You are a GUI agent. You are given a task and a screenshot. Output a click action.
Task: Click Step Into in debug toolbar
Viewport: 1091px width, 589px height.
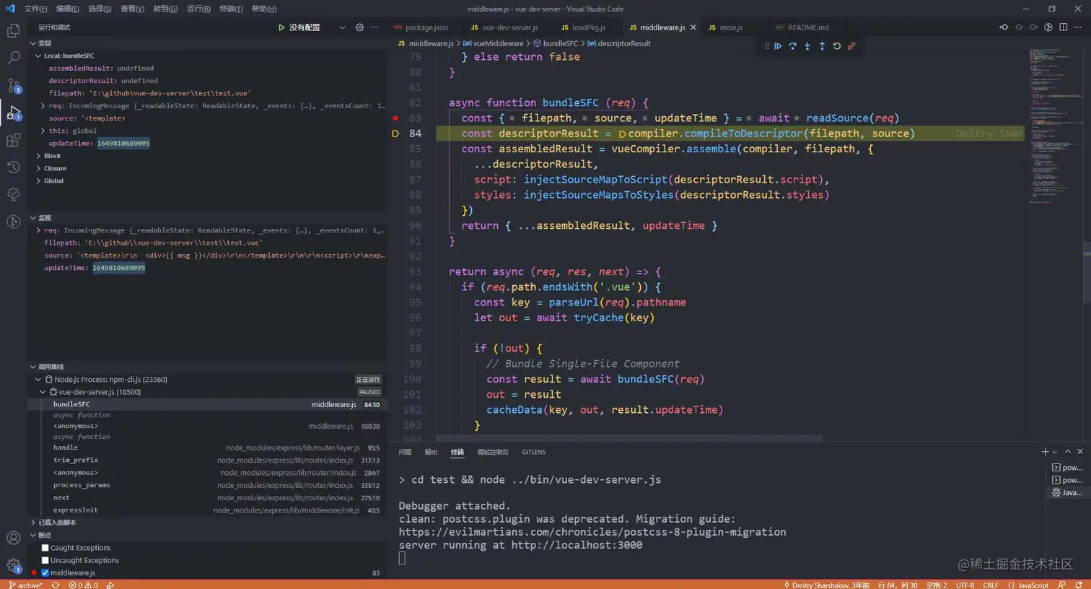point(807,46)
